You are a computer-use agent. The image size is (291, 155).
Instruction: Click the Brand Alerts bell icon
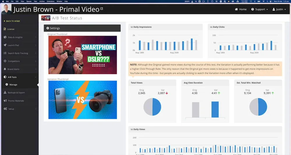[x=5, y=69]
